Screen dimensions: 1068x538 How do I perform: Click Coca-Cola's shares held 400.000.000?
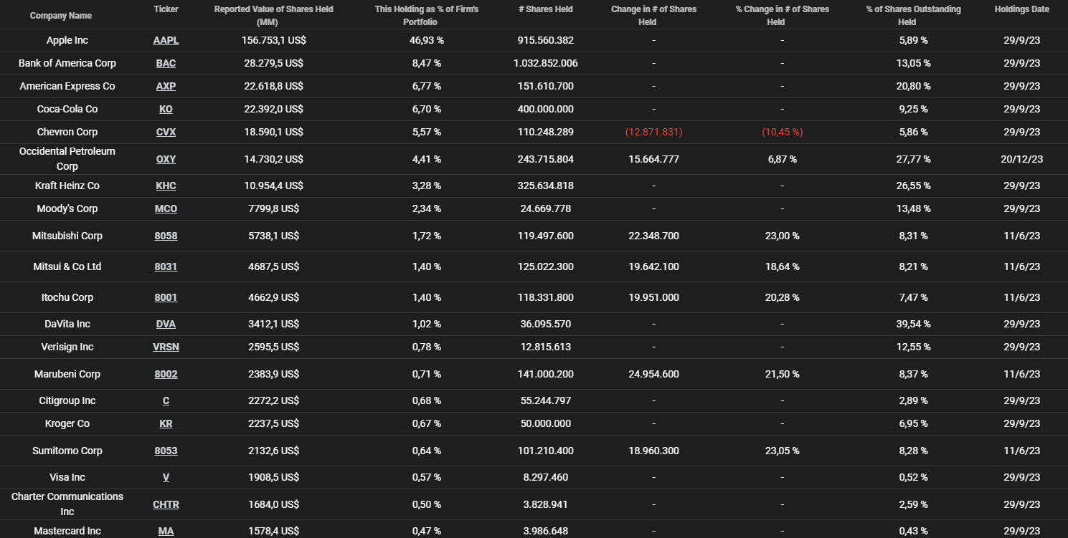[x=545, y=109]
